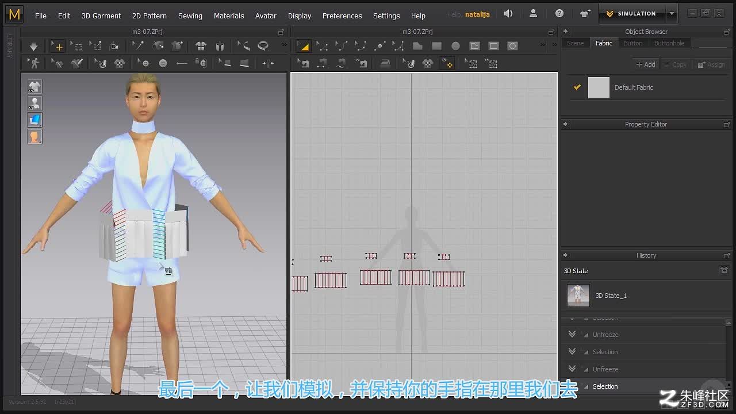736x414 pixels.
Task: Expand the 2D toolbar overflow chevrons
Action: click(x=542, y=46)
